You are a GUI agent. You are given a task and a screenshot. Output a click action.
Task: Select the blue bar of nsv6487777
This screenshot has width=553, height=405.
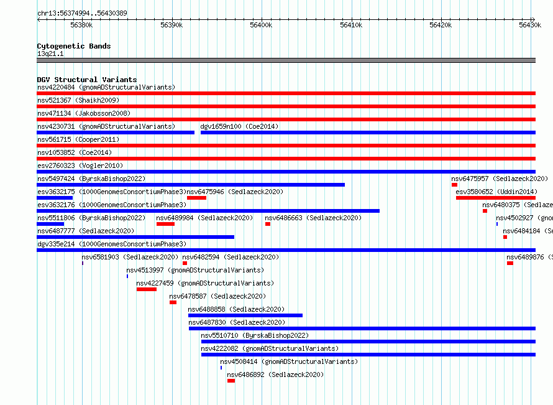pos(135,237)
